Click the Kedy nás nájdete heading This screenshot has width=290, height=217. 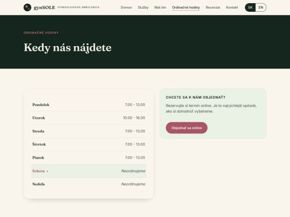click(68, 48)
